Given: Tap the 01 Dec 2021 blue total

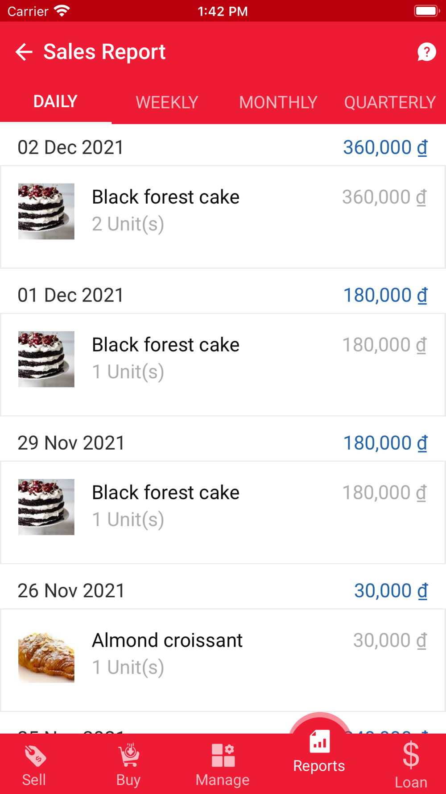Looking at the screenshot, I should point(385,295).
